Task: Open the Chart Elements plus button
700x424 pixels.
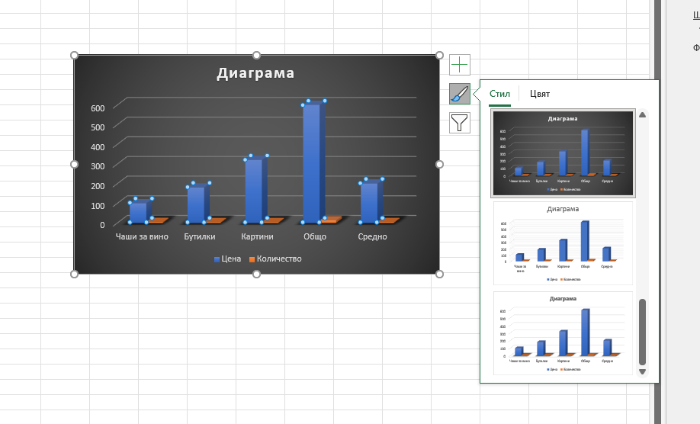Action: pyautogui.click(x=460, y=65)
